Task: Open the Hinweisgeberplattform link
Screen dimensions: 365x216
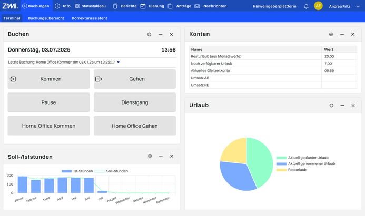Action: click(274, 6)
